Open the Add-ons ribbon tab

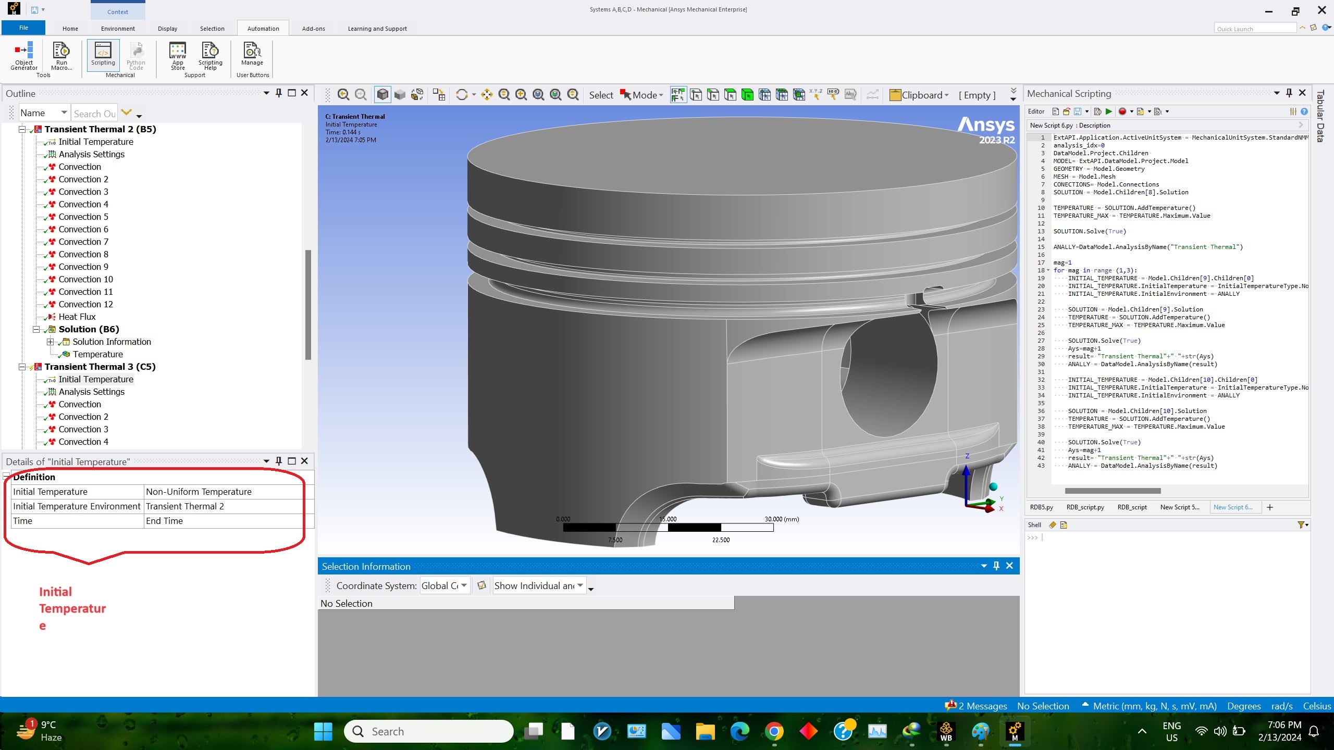pos(313,29)
